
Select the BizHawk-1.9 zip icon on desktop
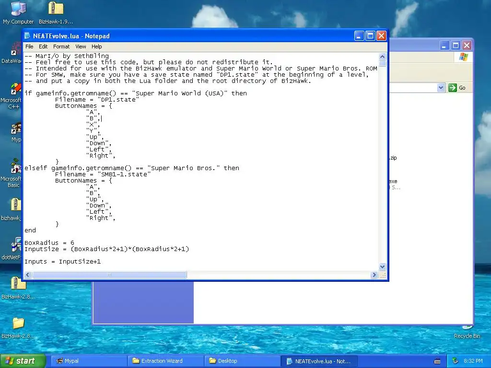point(56,12)
